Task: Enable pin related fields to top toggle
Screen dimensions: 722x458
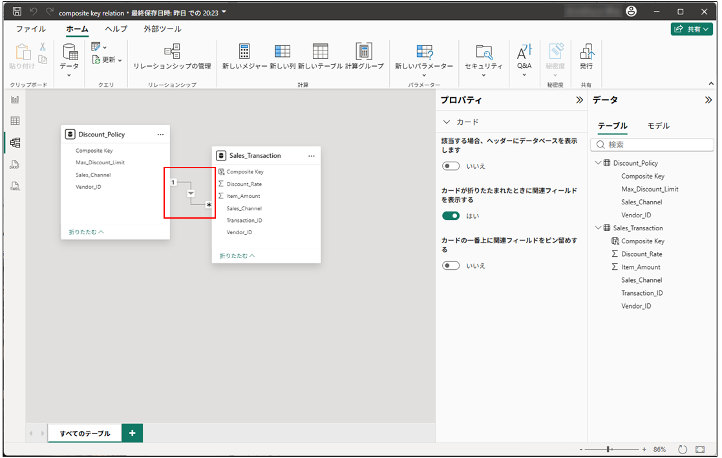Action: coord(451,266)
